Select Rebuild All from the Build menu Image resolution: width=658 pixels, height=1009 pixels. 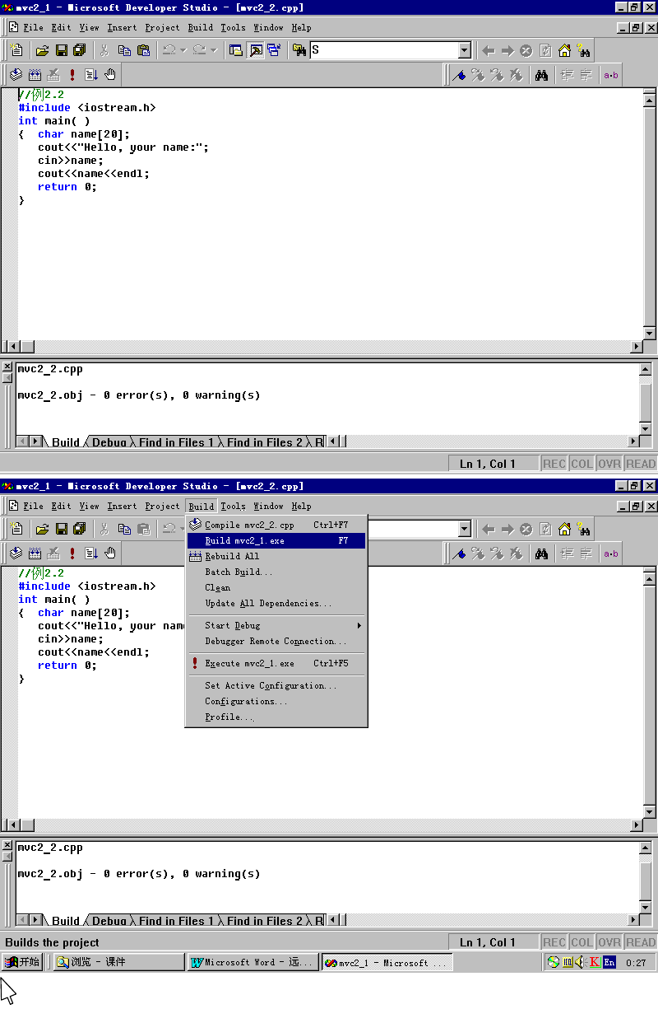click(x=232, y=557)
